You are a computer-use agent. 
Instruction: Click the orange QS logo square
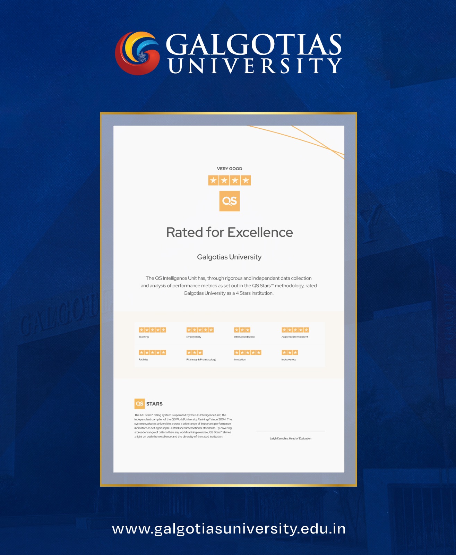(x=230, y=201)
